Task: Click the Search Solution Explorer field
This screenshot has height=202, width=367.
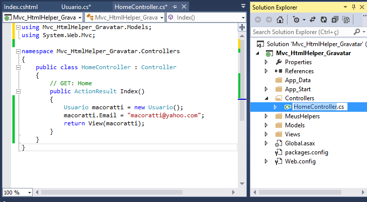Action: click(x=301, y=32)
